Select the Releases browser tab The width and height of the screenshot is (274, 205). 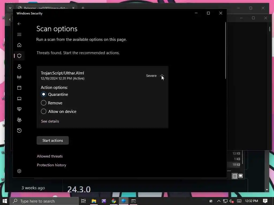pos(46,8)
